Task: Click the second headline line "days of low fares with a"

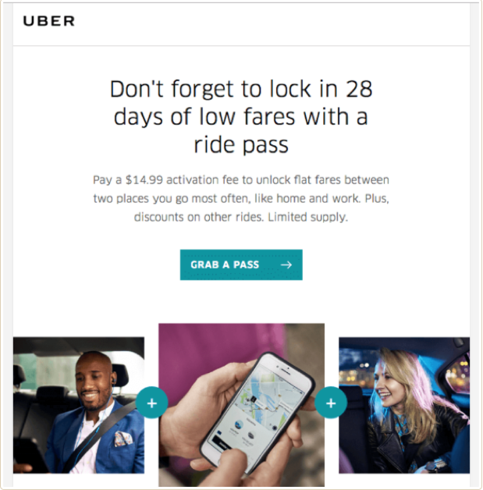Action: click(x=241, y=117)
